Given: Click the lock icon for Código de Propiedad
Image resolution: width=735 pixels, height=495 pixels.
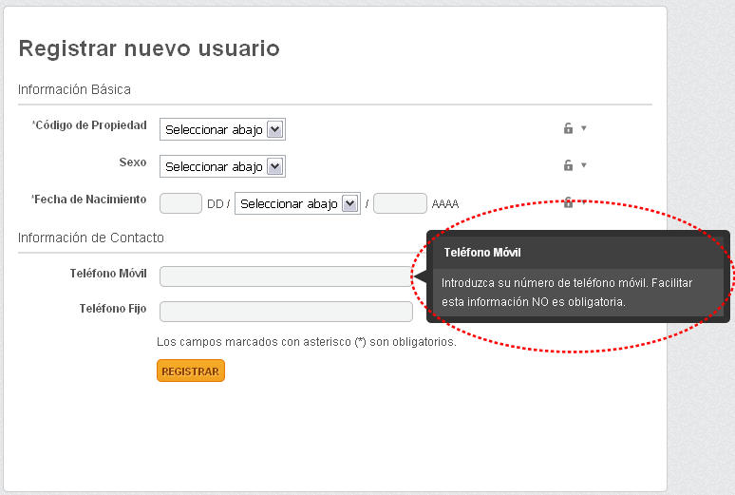Looking at the screenshot, I should click(x=568, y=128).
